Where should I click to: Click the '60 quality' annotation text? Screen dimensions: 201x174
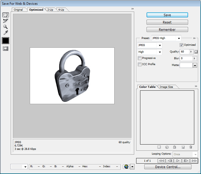tap(124, 142)
